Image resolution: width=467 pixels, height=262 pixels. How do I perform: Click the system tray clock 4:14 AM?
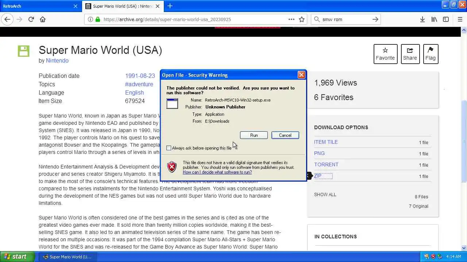click(x=454, y=257)
